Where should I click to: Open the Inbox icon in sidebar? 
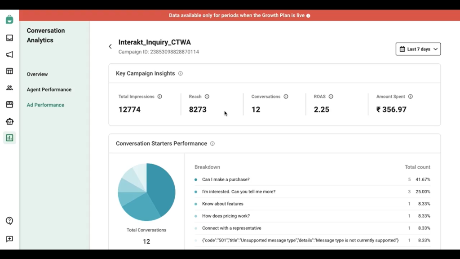click(x=9, y=38)
